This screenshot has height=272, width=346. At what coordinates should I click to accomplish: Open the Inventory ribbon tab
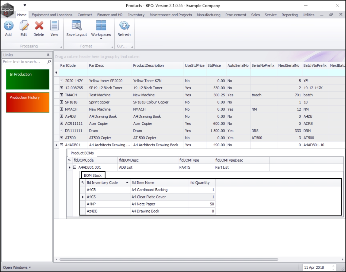pyautogui.click(x=136, y=15)
